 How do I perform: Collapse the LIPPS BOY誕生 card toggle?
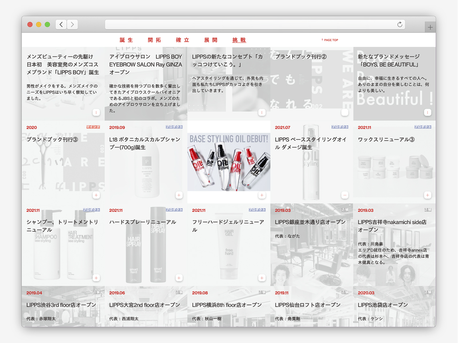96,112
